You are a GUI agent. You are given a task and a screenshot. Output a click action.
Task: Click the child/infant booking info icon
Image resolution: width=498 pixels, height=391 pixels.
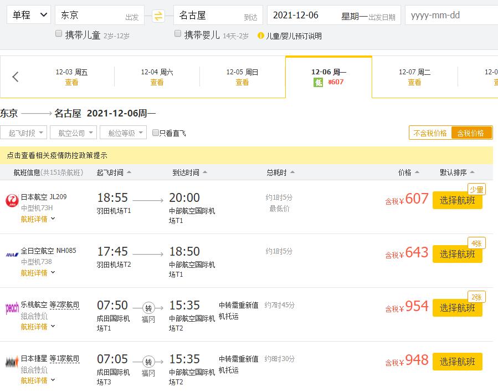[261, 35]
